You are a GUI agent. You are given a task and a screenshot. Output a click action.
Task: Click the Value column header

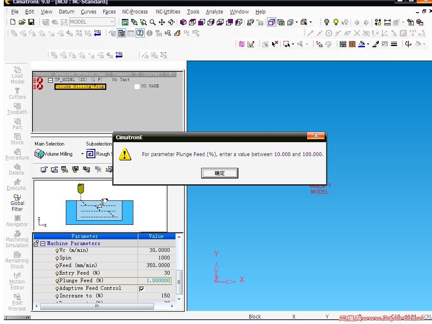157,236
